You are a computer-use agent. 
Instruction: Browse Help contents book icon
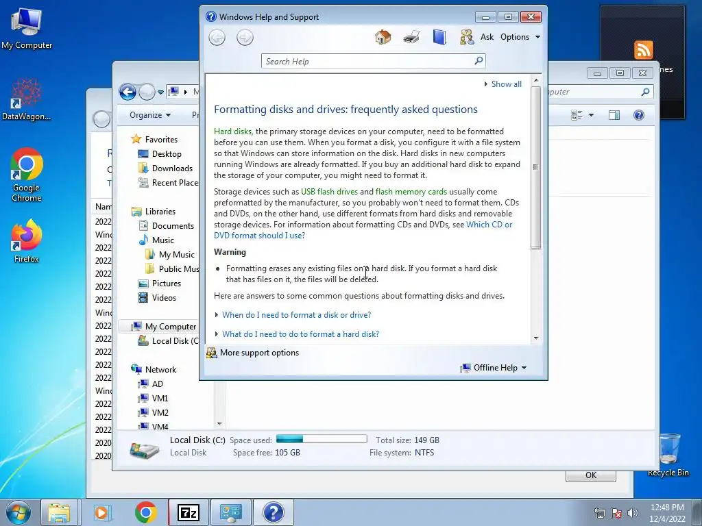(439, 37)
